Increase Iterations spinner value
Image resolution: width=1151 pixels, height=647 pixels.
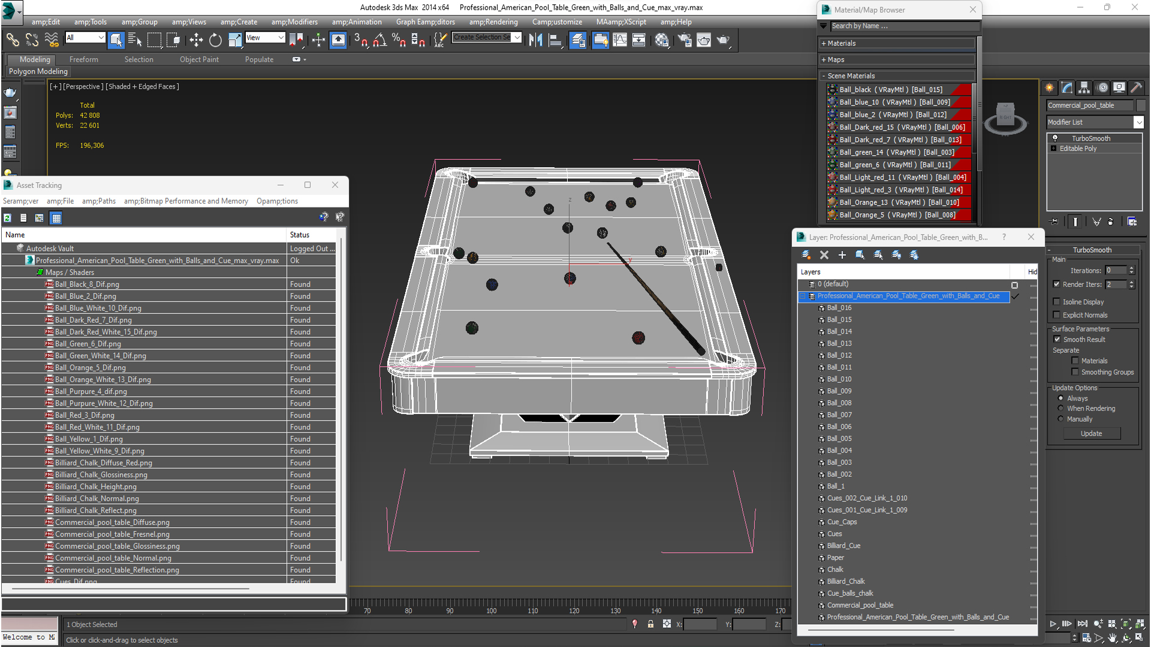[1132, 268]
